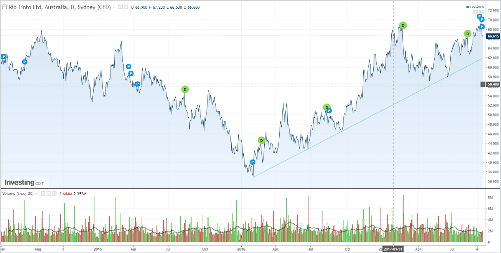Screen dimensions: 501x253
Task: Click the 50.000 price axis label
Action: (493, 115)
